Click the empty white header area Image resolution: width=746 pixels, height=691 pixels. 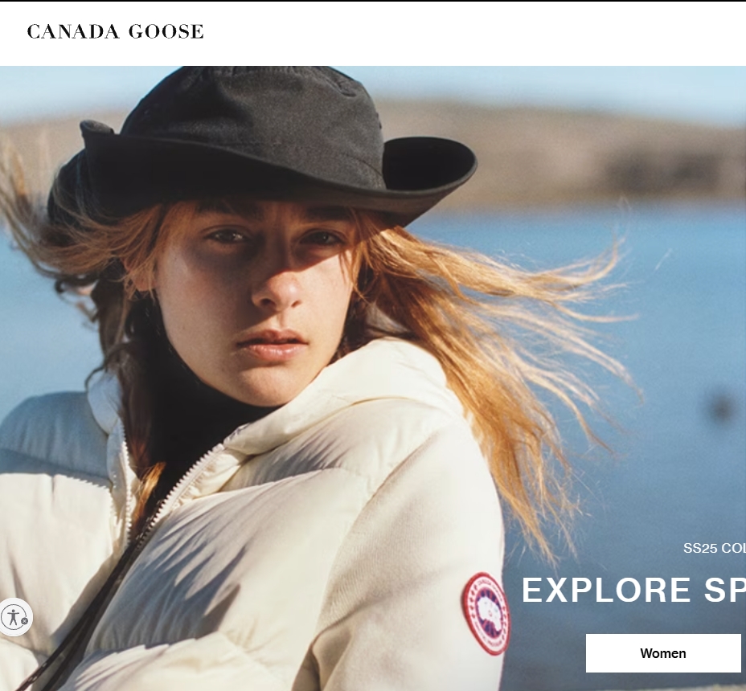coord(476,32)
